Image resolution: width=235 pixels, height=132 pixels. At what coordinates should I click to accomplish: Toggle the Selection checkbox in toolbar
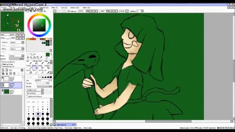point(69,11)
